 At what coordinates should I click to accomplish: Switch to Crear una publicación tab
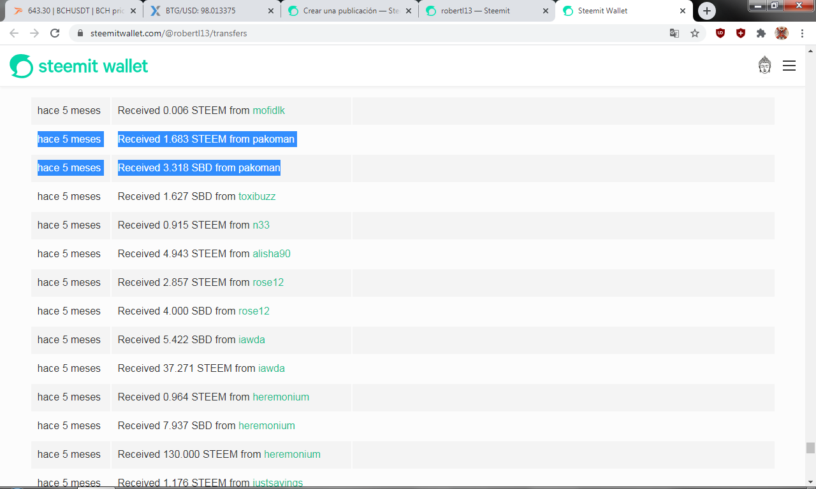[349, 11]
